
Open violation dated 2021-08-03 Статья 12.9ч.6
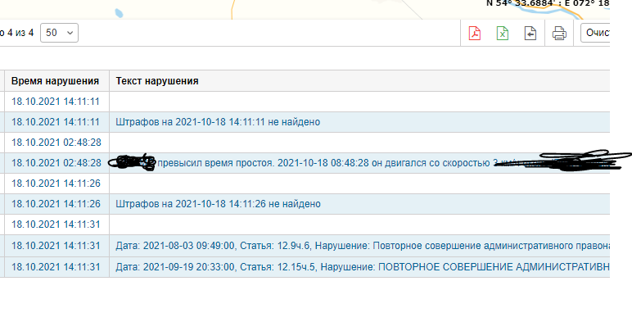(x=360, y=245)
